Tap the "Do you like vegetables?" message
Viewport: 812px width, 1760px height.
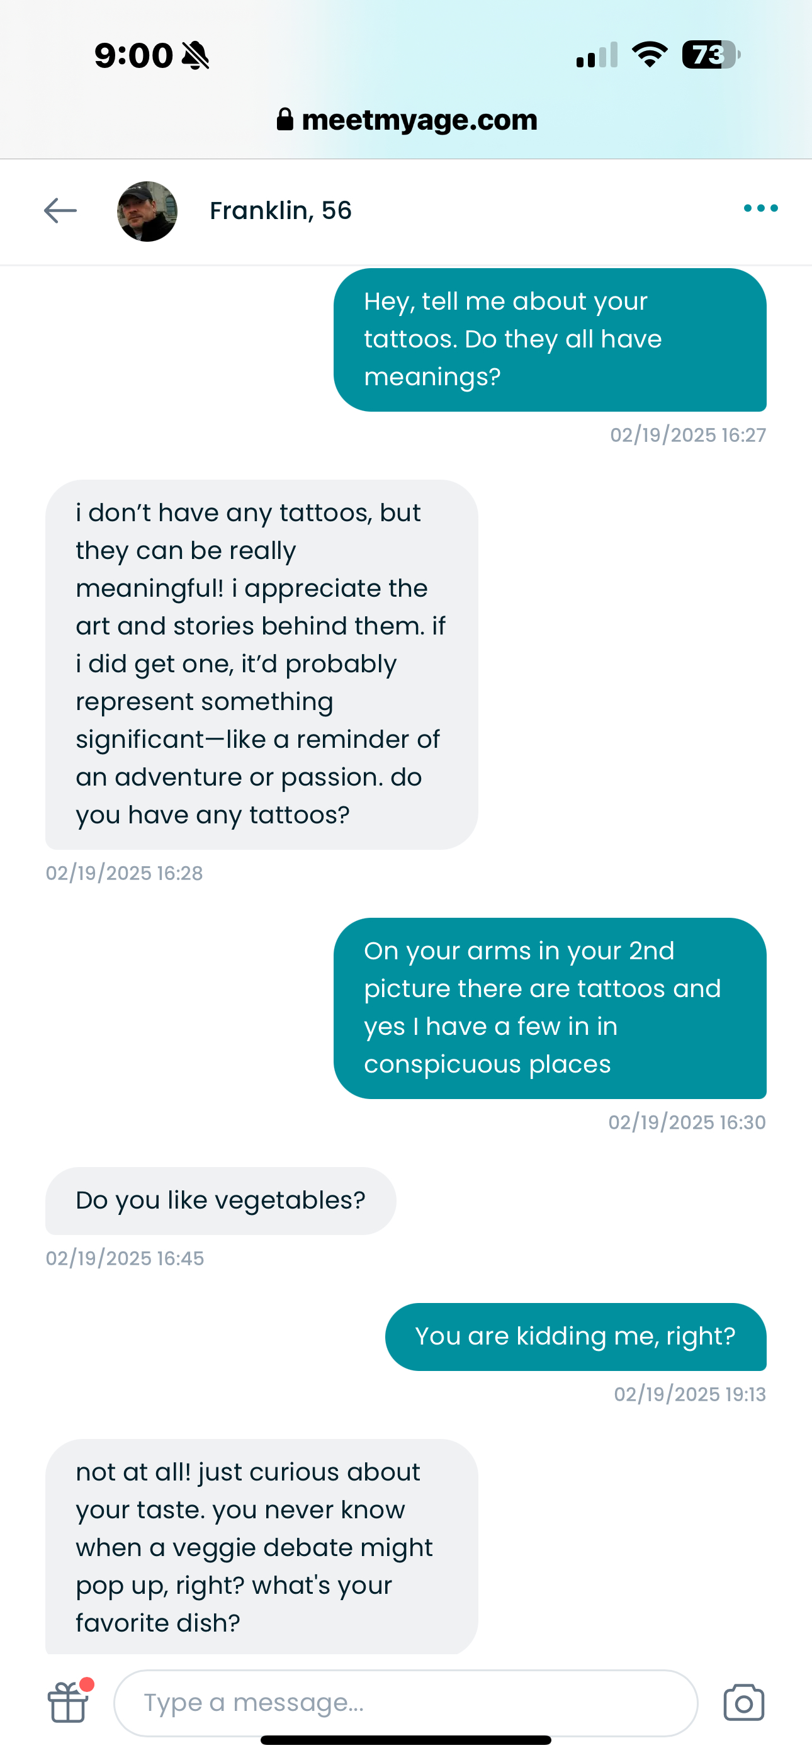click(220, 1200)
